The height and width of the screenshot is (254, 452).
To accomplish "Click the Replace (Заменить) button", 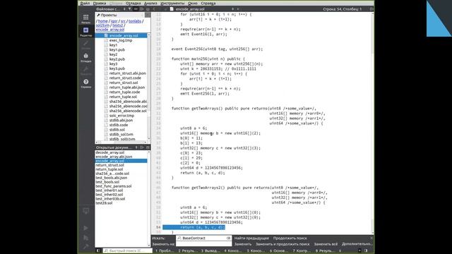I will pos(243,244).
